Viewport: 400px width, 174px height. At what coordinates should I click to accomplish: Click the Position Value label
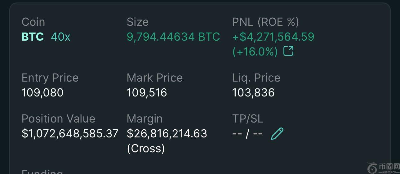[58, 118]
